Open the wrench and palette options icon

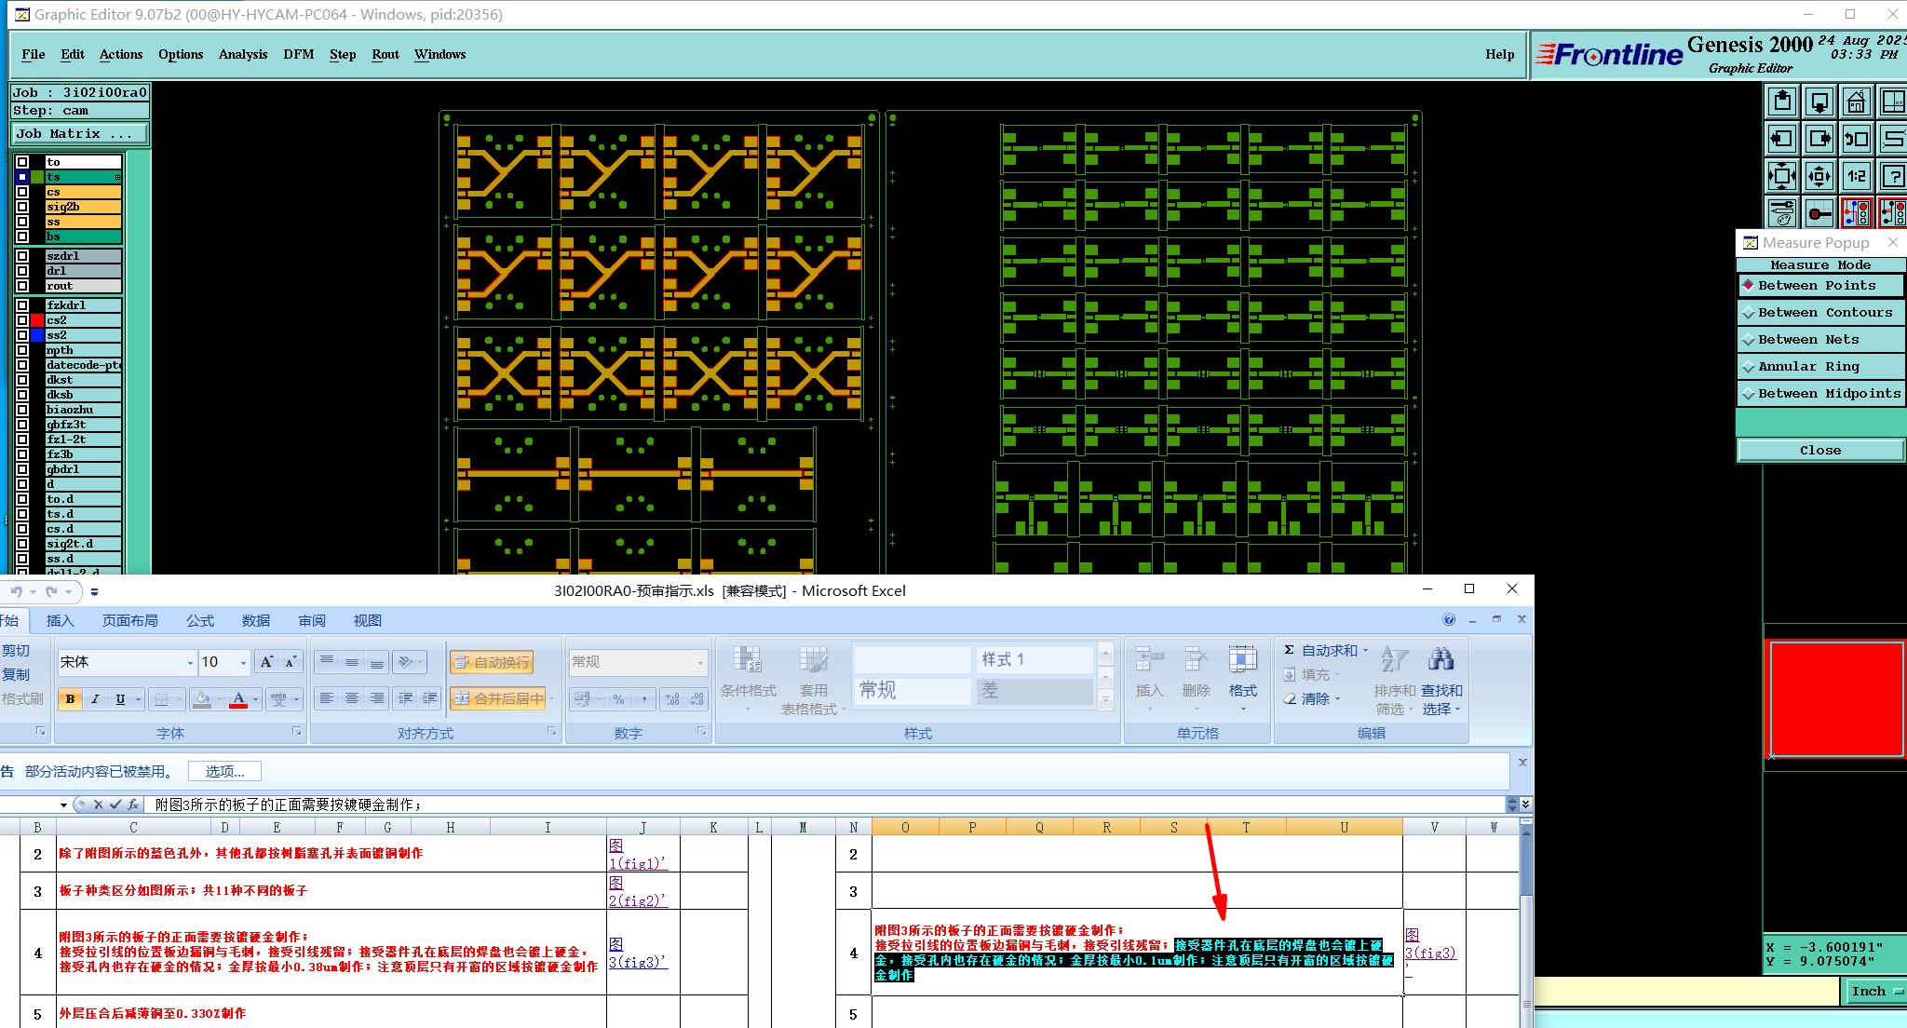(1781, 213)
